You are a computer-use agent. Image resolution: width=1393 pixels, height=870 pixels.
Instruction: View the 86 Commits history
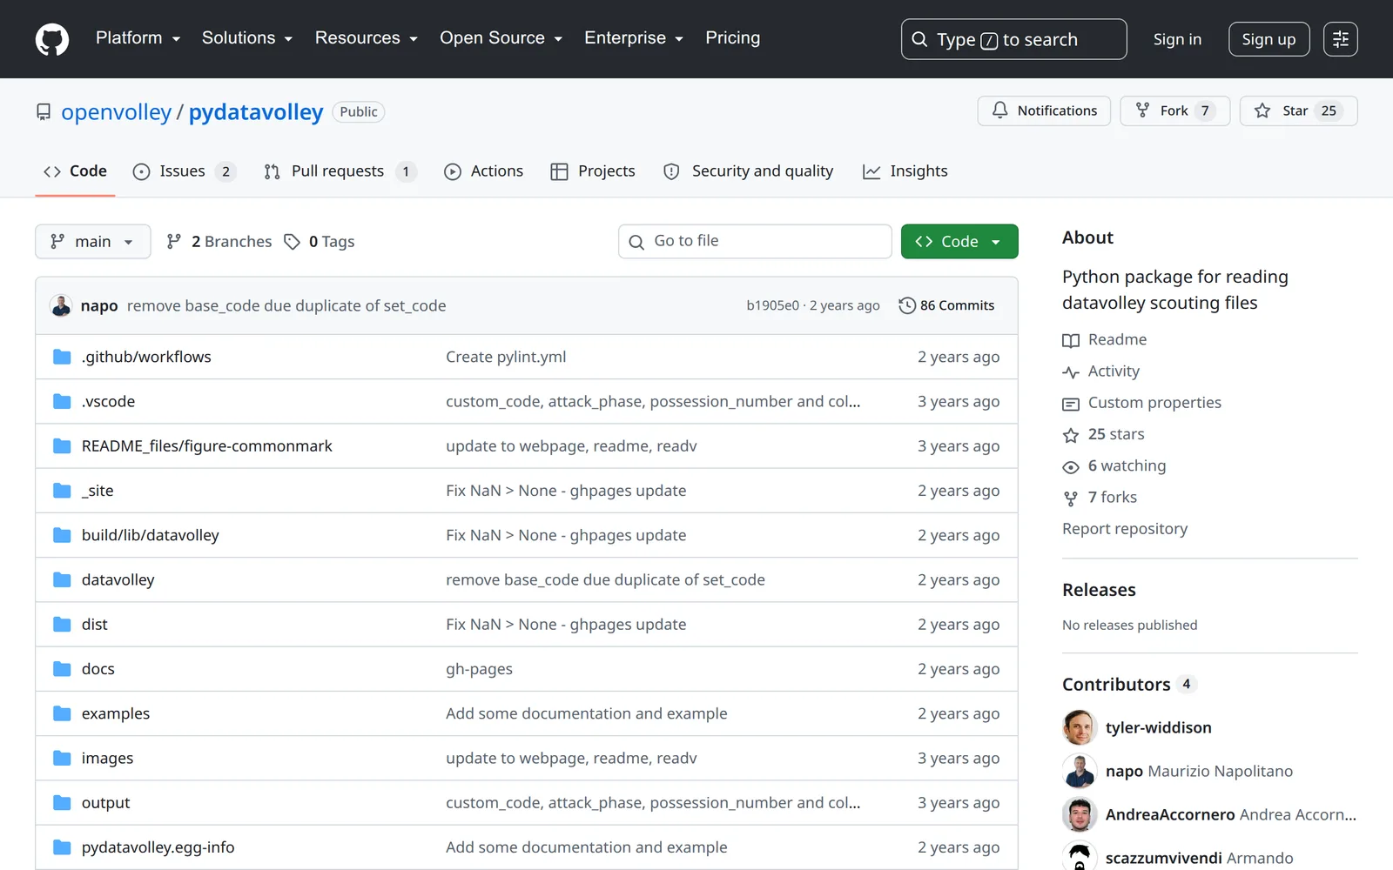[946, 305]
